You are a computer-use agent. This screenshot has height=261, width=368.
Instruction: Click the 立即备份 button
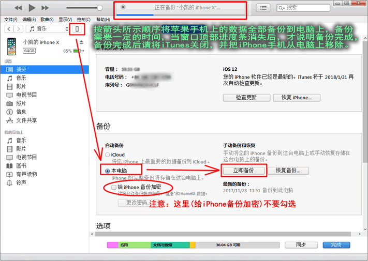click(244, 171)
